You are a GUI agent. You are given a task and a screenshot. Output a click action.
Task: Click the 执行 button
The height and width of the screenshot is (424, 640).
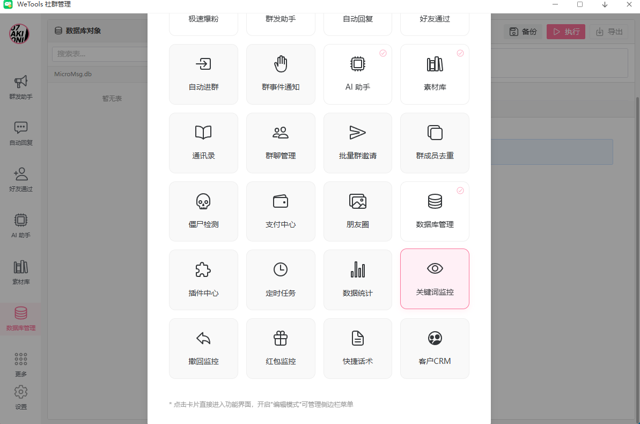[566, 32]
